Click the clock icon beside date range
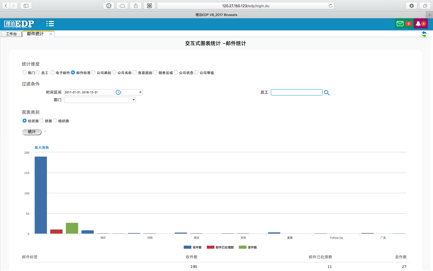This screenshot has width=433, height=271. [x=118, y=92]
